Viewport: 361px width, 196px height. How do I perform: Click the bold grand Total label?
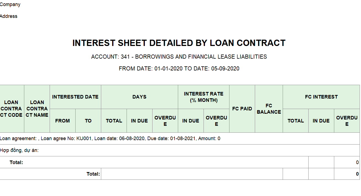click(x=93, y=174)
